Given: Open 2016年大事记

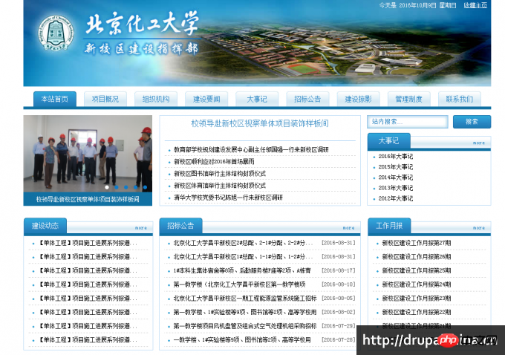Looking at the screenshot, I should pyautogui.click(x=396, y=156).
